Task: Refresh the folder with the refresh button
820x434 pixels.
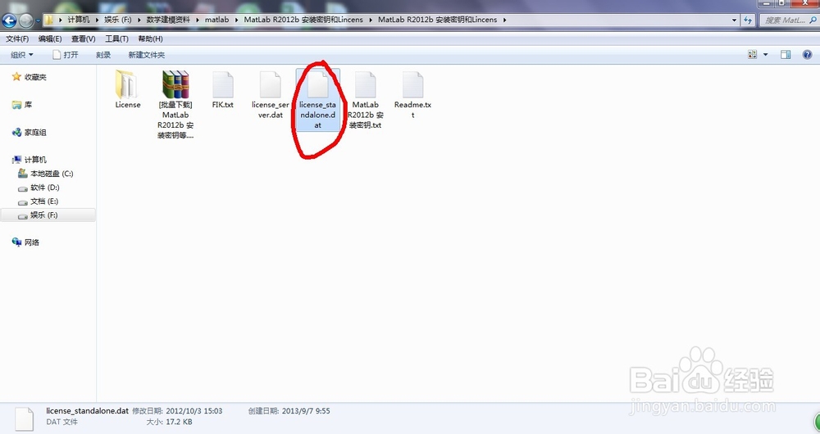Action: coord(748,20)
